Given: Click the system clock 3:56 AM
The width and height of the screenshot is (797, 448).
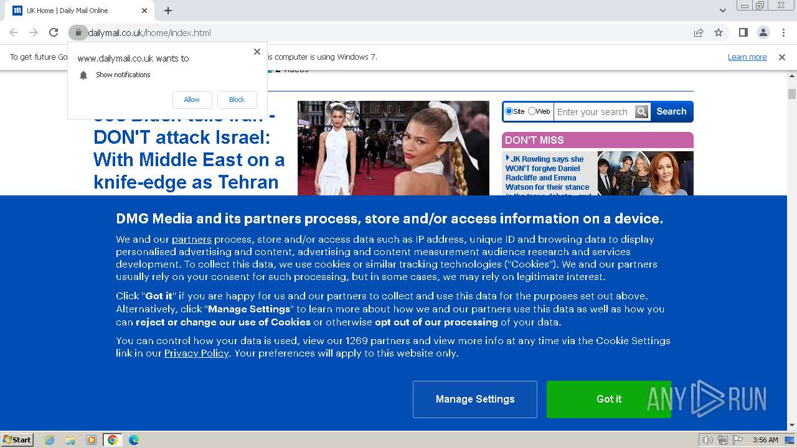Looking at the screenshot, I should tap(765, 440).
